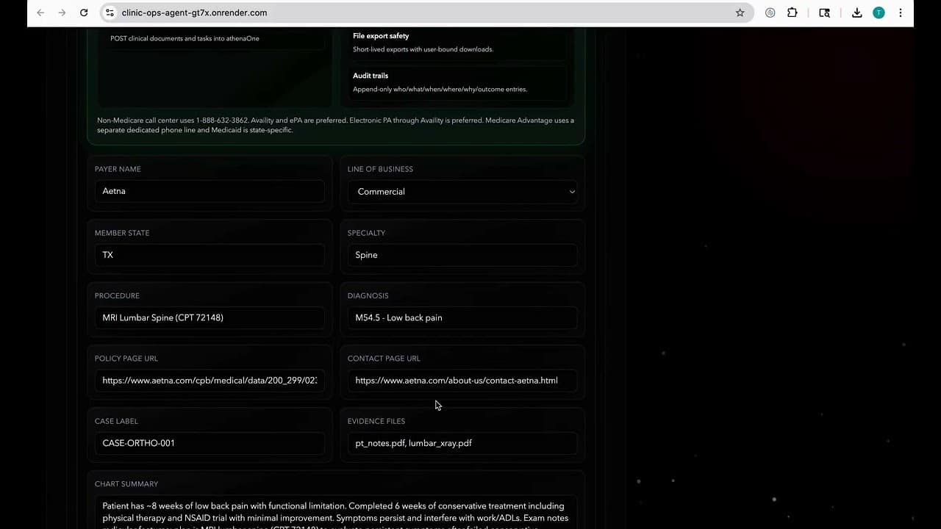Open the Line of Business dropdown
This screenshot has width=941, height=529.
coord(462,192)
